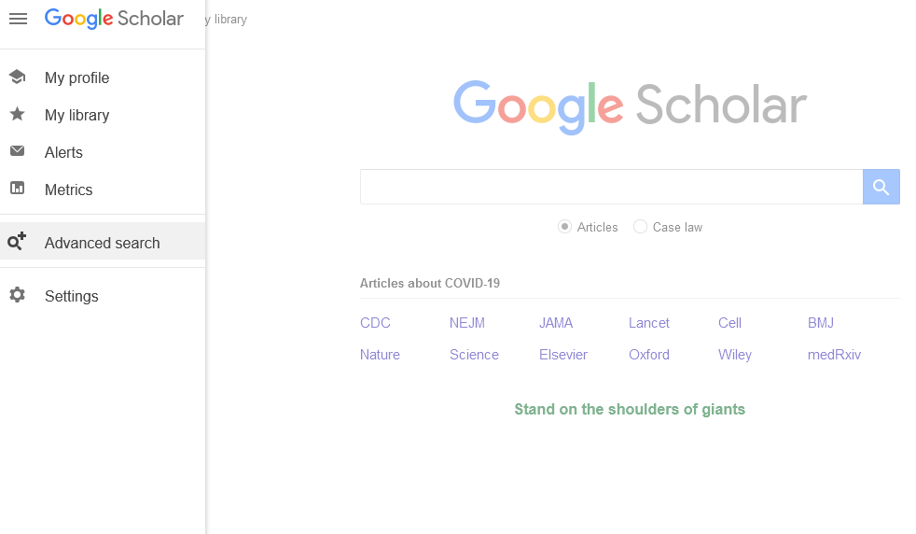Click the partially hidden library header link

(x=227, y=20)
